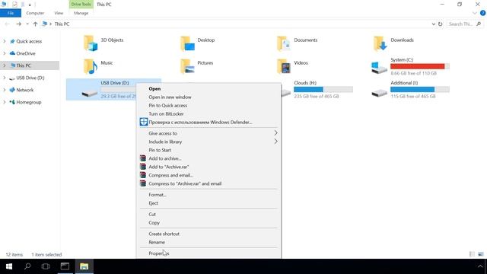Select Copy in context menu
Image resolution: width=487 pixels, height=274 pixels.
tap(208, 222)
